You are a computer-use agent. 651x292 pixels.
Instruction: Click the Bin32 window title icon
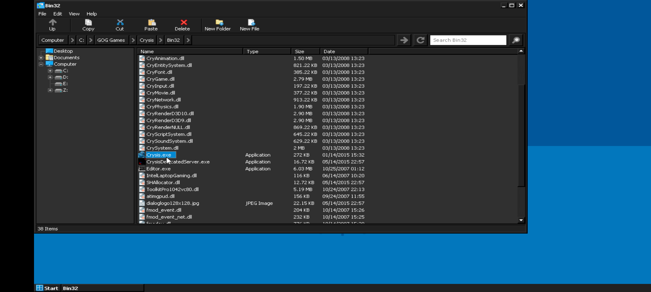(40, 5)
